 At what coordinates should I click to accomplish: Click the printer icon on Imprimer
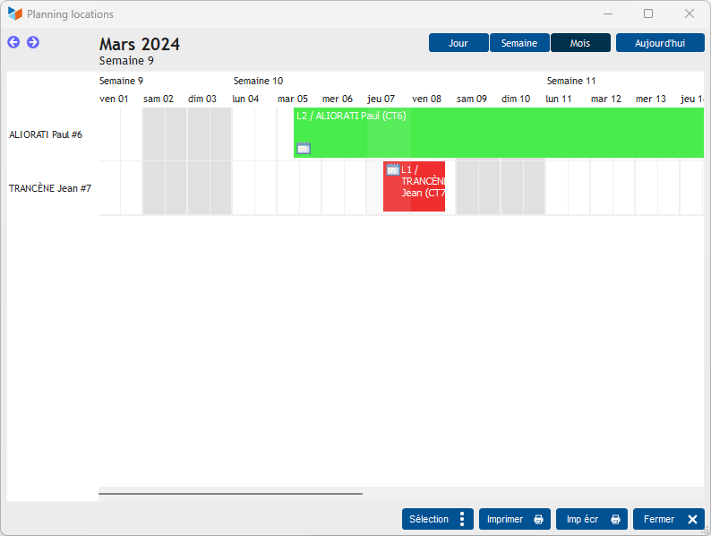pyautogui.click(x=538, y=519)
